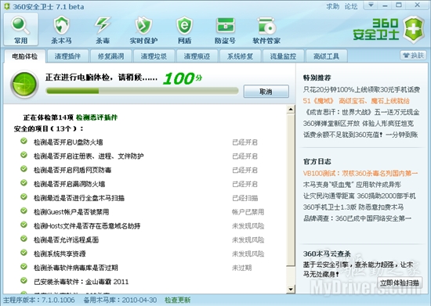431x306 pixels.
Task: Open the title bar dropdown menu arrow
Action: coord(371,5)
